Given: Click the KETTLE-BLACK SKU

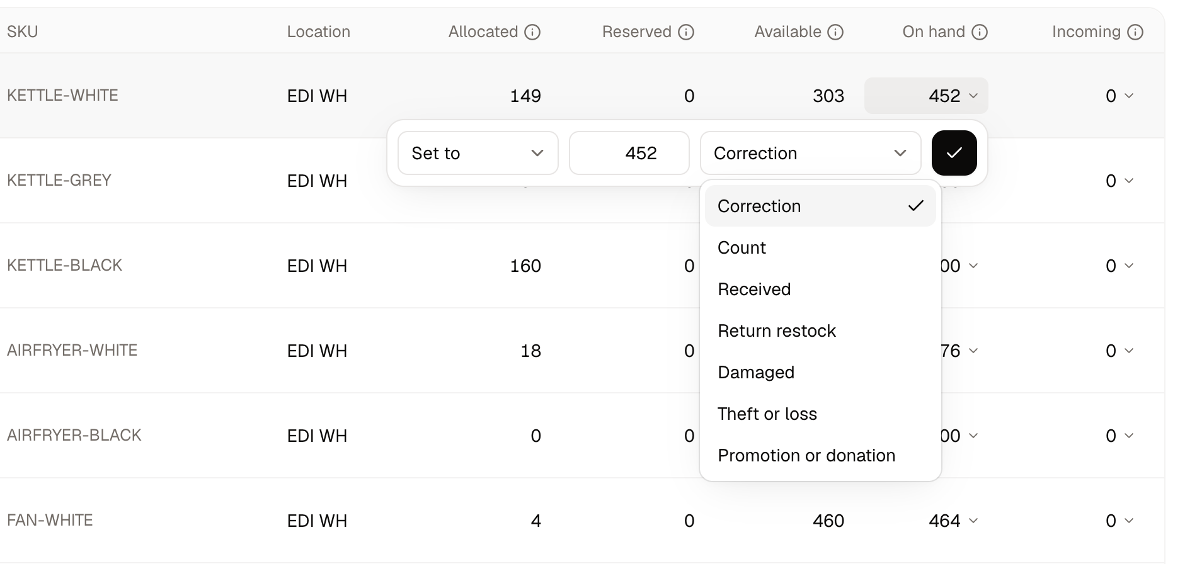Looking at the screenshot, I should coord(64,266).
